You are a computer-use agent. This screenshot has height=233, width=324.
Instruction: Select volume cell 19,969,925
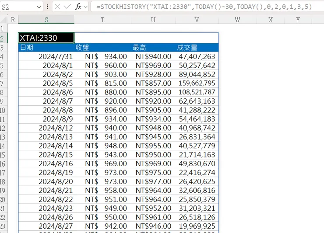tap(197, 226)
